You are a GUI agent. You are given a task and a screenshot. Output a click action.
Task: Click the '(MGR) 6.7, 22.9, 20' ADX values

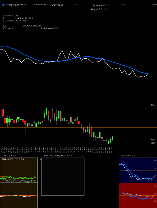[32, 26]
